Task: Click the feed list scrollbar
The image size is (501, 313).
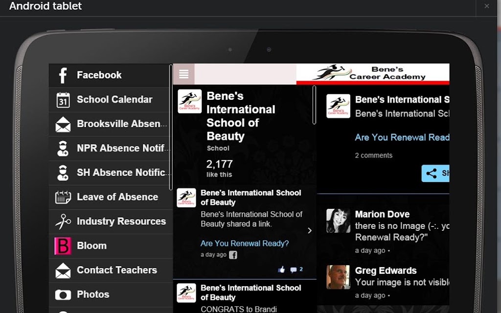Action: (x=314, y=105)
